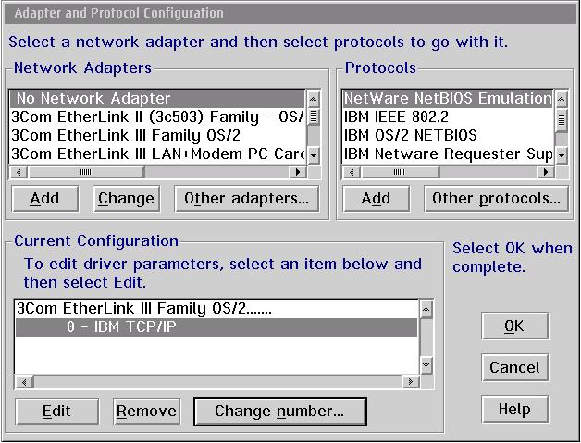Pick NetWare NetBIOS Emulation protocol

(x=447, y=98)
